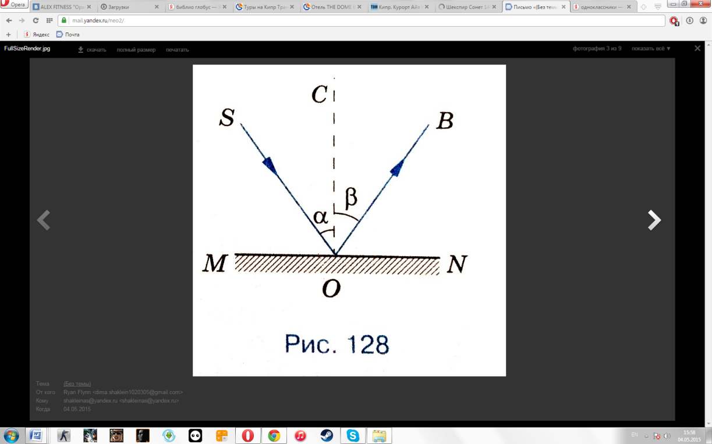Open the Windows Start menu
The height and width of the screenshot is (444, 712).
pos(11,435)
